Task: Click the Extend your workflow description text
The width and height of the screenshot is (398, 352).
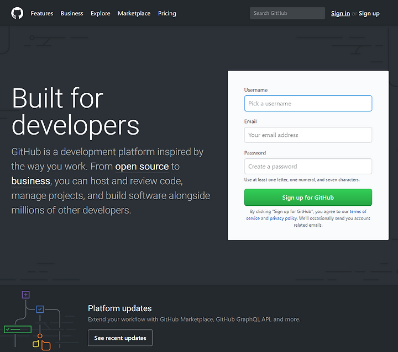Action: [194, 319]
